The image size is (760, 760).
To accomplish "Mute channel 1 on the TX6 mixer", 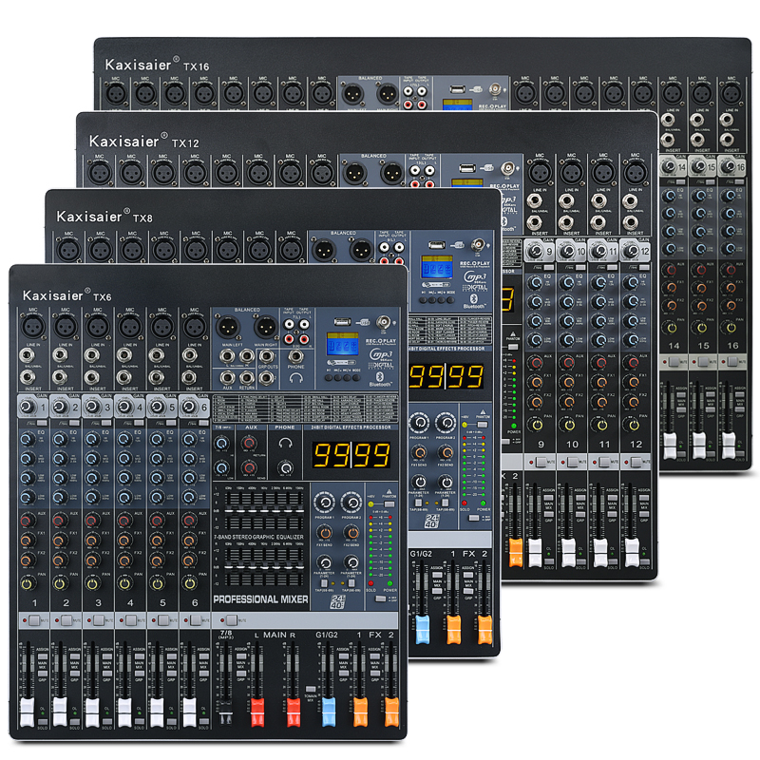I will (34, 620).
